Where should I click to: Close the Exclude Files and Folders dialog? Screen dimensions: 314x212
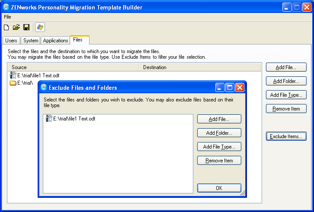tap(240, 88)
